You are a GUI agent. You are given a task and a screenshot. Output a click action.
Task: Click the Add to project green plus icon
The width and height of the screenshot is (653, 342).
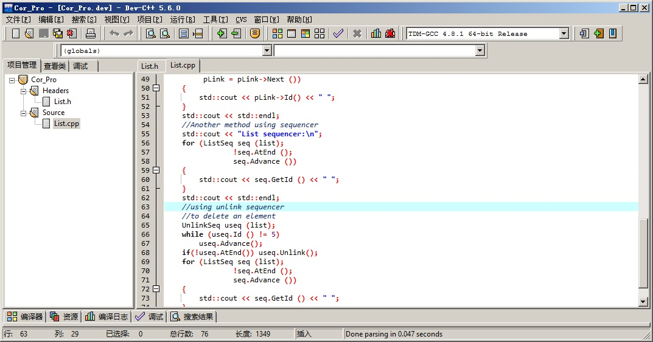click(222, 33)
